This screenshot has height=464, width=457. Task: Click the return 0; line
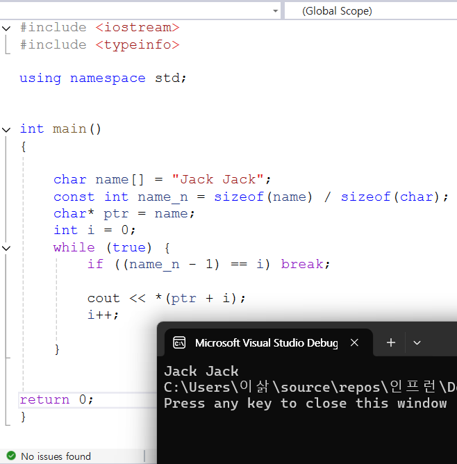[x=56, y=400]
